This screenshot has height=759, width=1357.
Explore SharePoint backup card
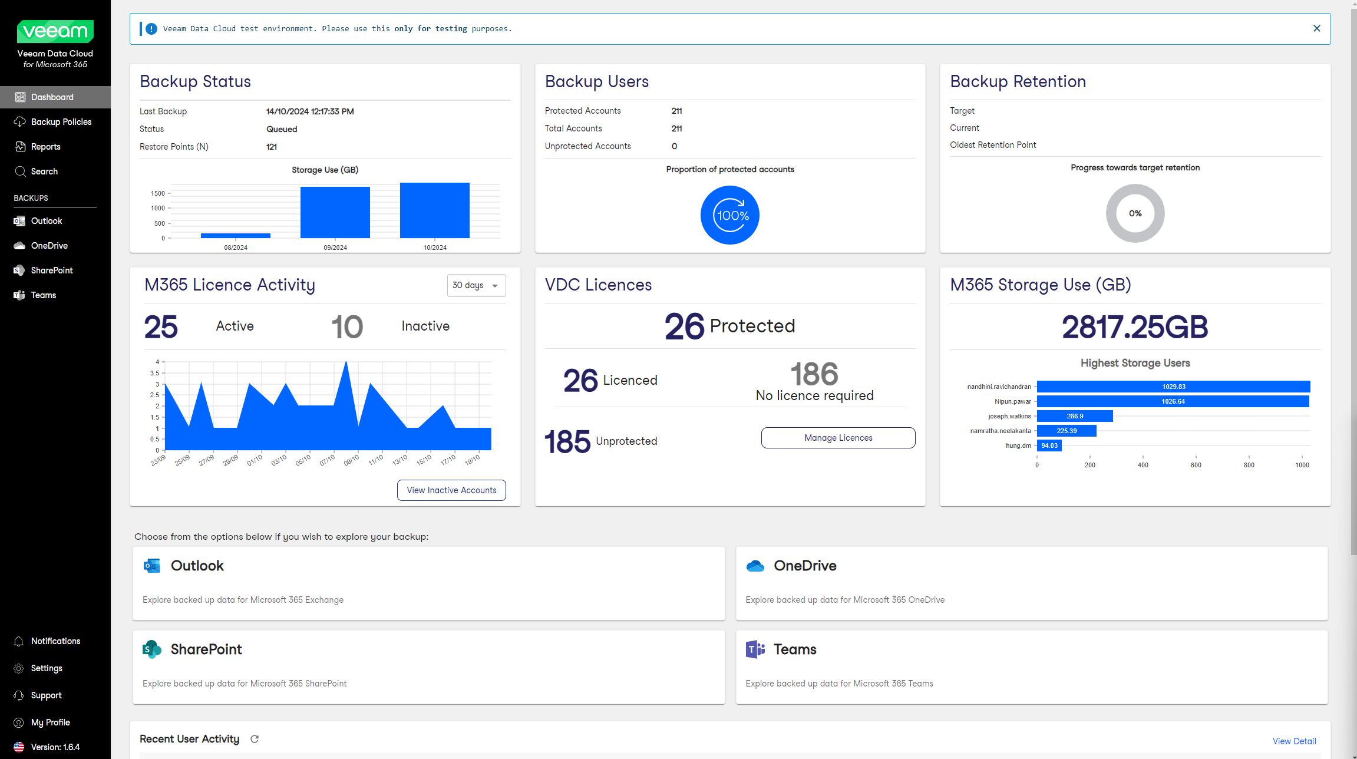click(428, 667)
